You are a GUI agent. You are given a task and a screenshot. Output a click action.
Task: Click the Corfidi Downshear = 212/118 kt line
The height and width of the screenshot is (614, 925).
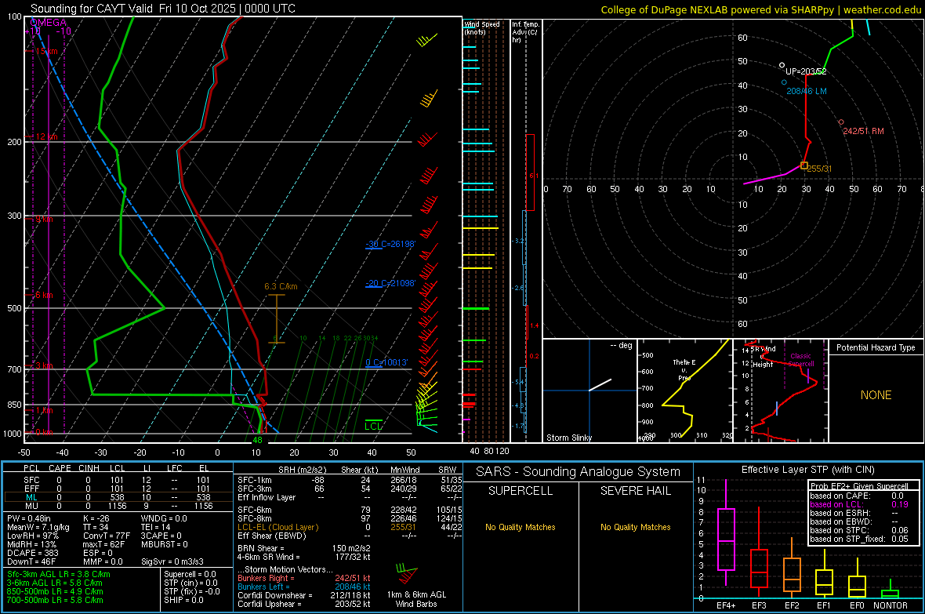(x=304, y=595)
